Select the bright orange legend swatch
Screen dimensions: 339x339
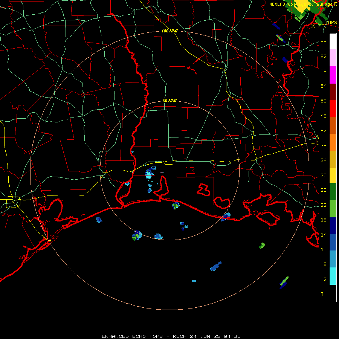(333, 142)
